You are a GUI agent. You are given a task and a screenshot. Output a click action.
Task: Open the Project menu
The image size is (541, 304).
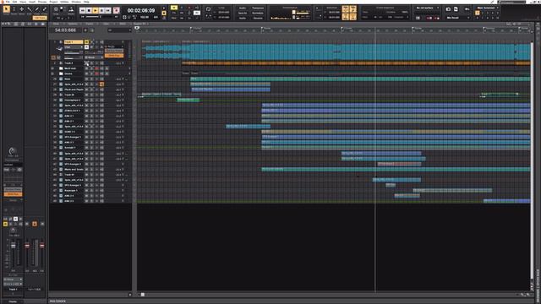(x=53, y=2)
